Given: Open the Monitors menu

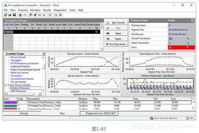Looking at the screenshot, I should click(x=35, y=10).
